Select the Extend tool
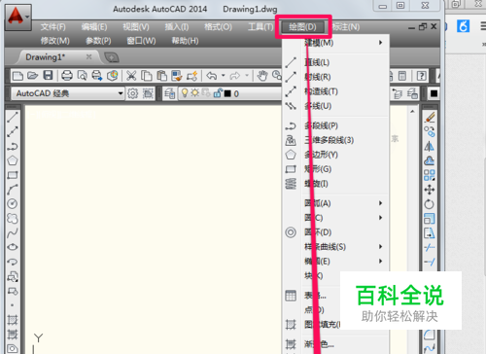486x354 pixels. 430,262
